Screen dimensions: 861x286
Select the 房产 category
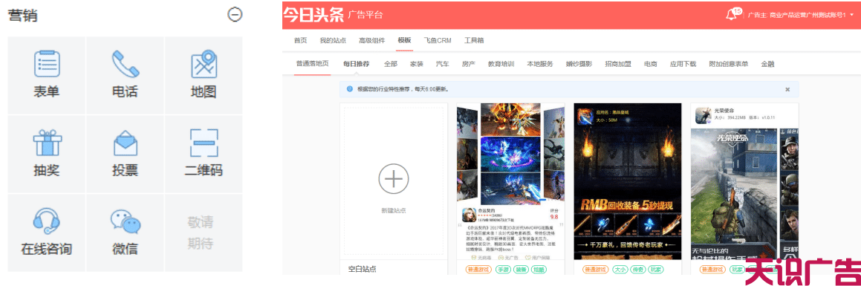[469, 64]
